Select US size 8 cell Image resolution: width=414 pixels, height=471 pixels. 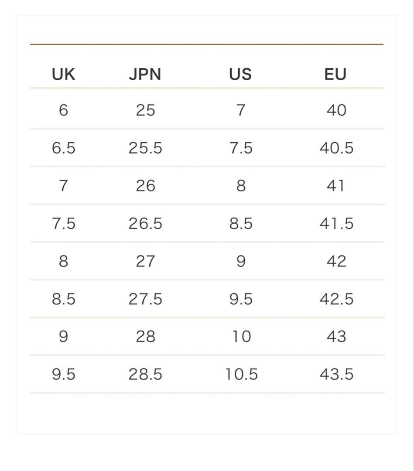241,186
